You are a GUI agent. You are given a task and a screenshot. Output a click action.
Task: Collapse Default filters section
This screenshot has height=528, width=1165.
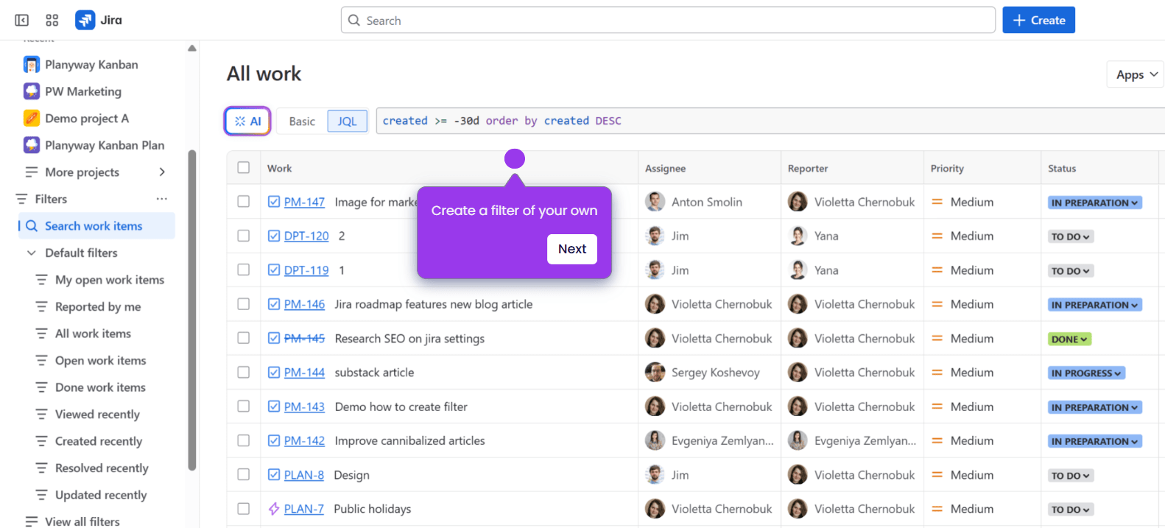[32, 253]
